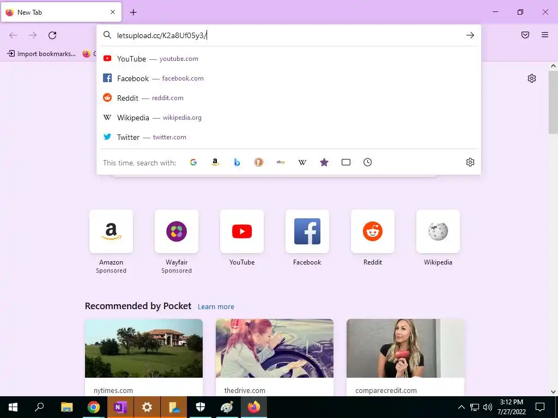Image resolution: width=558 pixels, height=418 pixels.
Task: Open the thedrive.com Pocket story
Action: click(275, 357)
